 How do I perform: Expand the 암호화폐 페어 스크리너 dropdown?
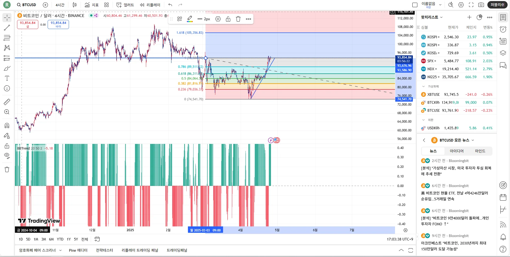pyautogui.click(x=60, y=250)
